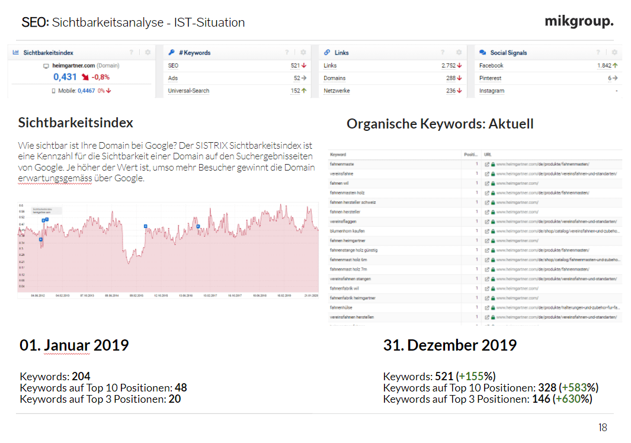This screenshot has height=443, width=631.
Task: Open the Netzwerke entry
Action: click(x=337, y=91)
